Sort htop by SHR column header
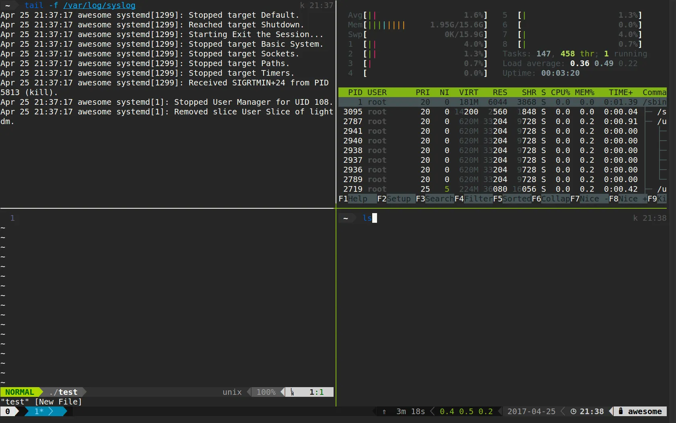The width and height of the screenshot is (676, 423). point(529,92)
